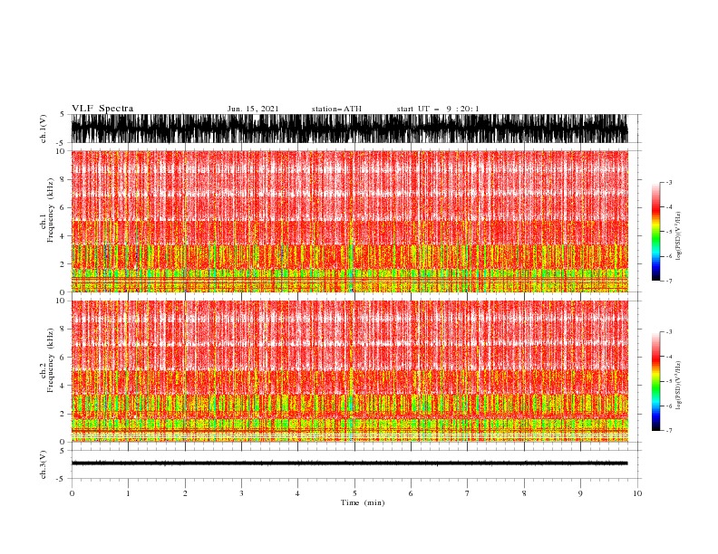Click the ch.2 colorbar 'log(PSD)(V²/Hz)' label
The image size is (718, 554).
coord(679,386)
